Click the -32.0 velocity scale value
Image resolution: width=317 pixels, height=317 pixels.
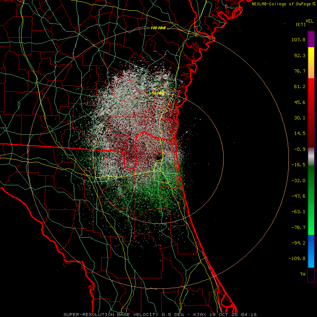298,181
